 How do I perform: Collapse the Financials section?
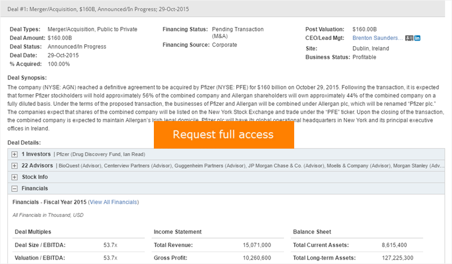click(15, 189)
